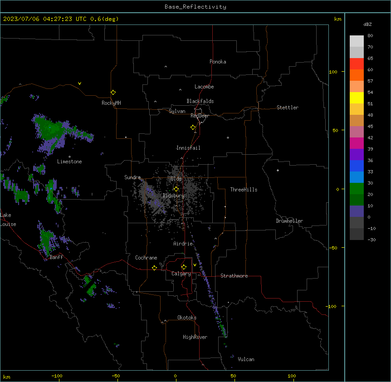Click the RockyMH label
Viewport: 391px width, 382px height.
111,103
